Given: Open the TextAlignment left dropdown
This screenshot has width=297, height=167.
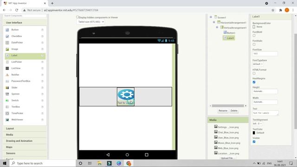Looking at the screenshot, I should [x=258, y=124].
